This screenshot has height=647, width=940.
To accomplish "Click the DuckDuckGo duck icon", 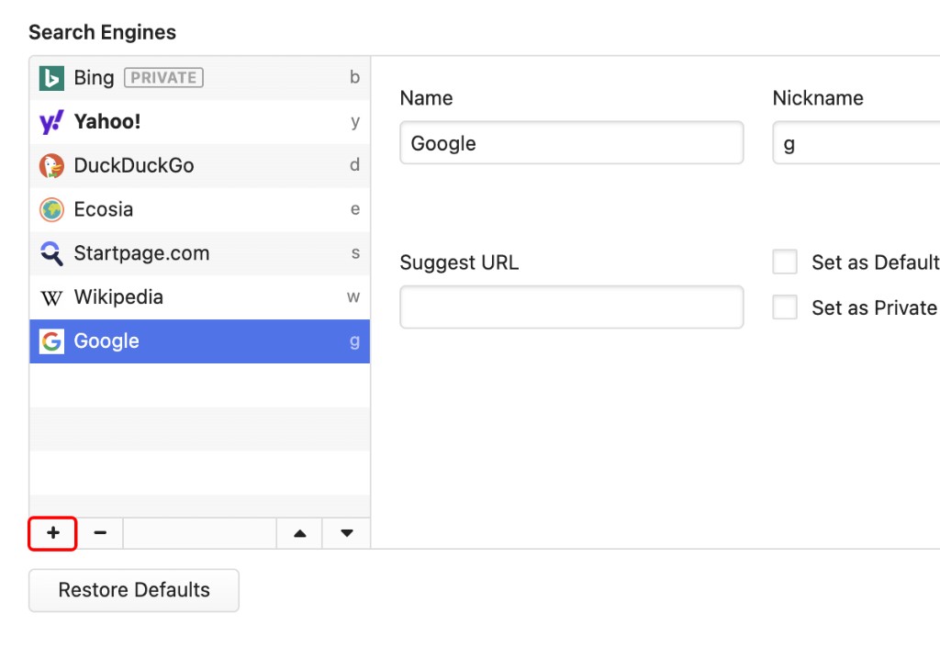I will pyautogui.click(x=51, y=165).
